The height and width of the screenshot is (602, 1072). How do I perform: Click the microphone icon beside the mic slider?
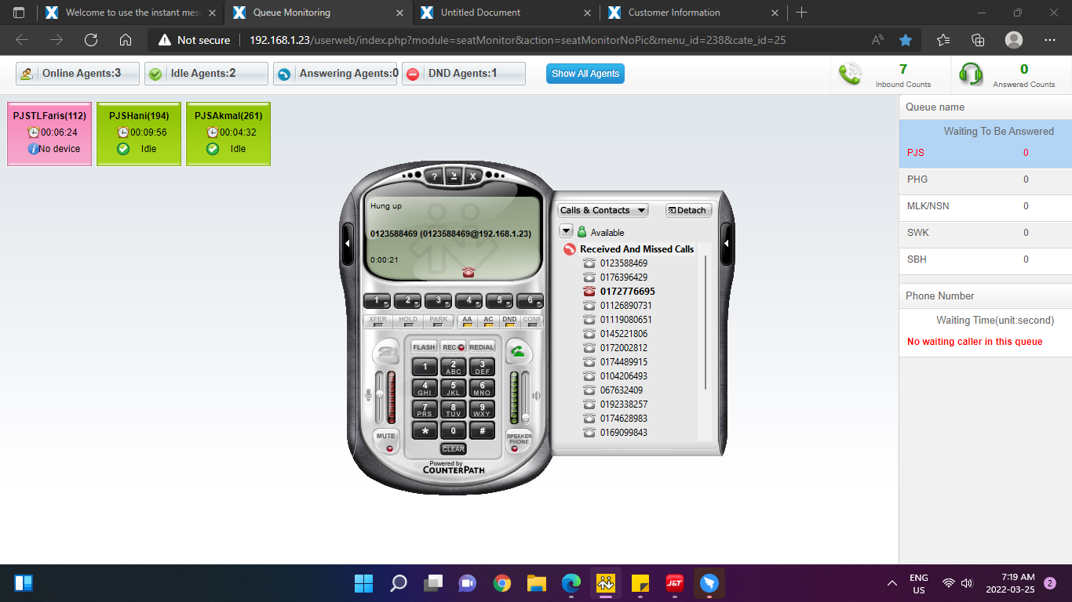pos(368,396)
